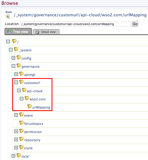Click the root slash folder icon
Screen dimensions: 148x160
coord(14,41)
